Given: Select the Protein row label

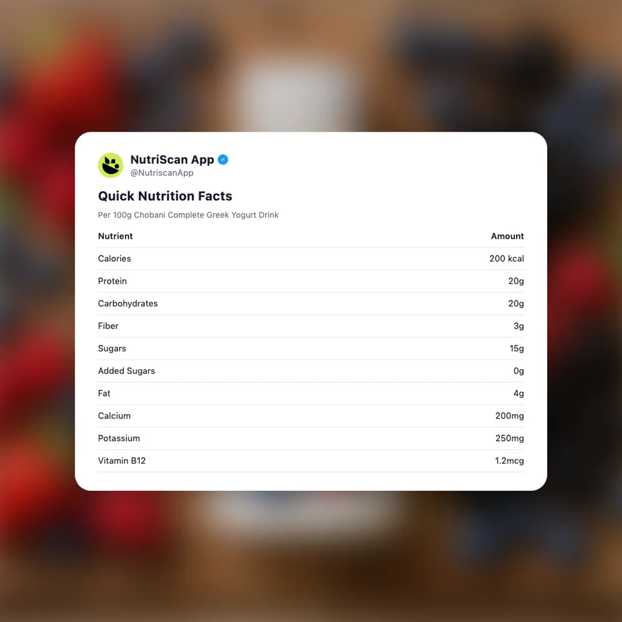Looking at the screenshot, I should coord(112,281).
